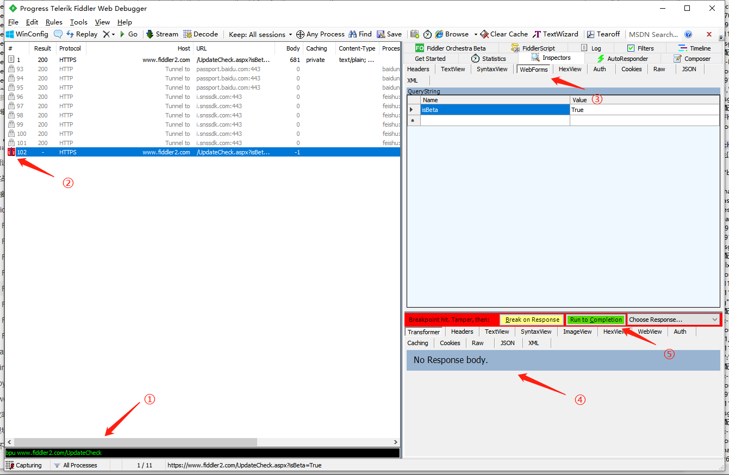The height and width of the screenshot is (475, 729).
Task: Sort sessions by the Result column header
Action: point(42,48)
